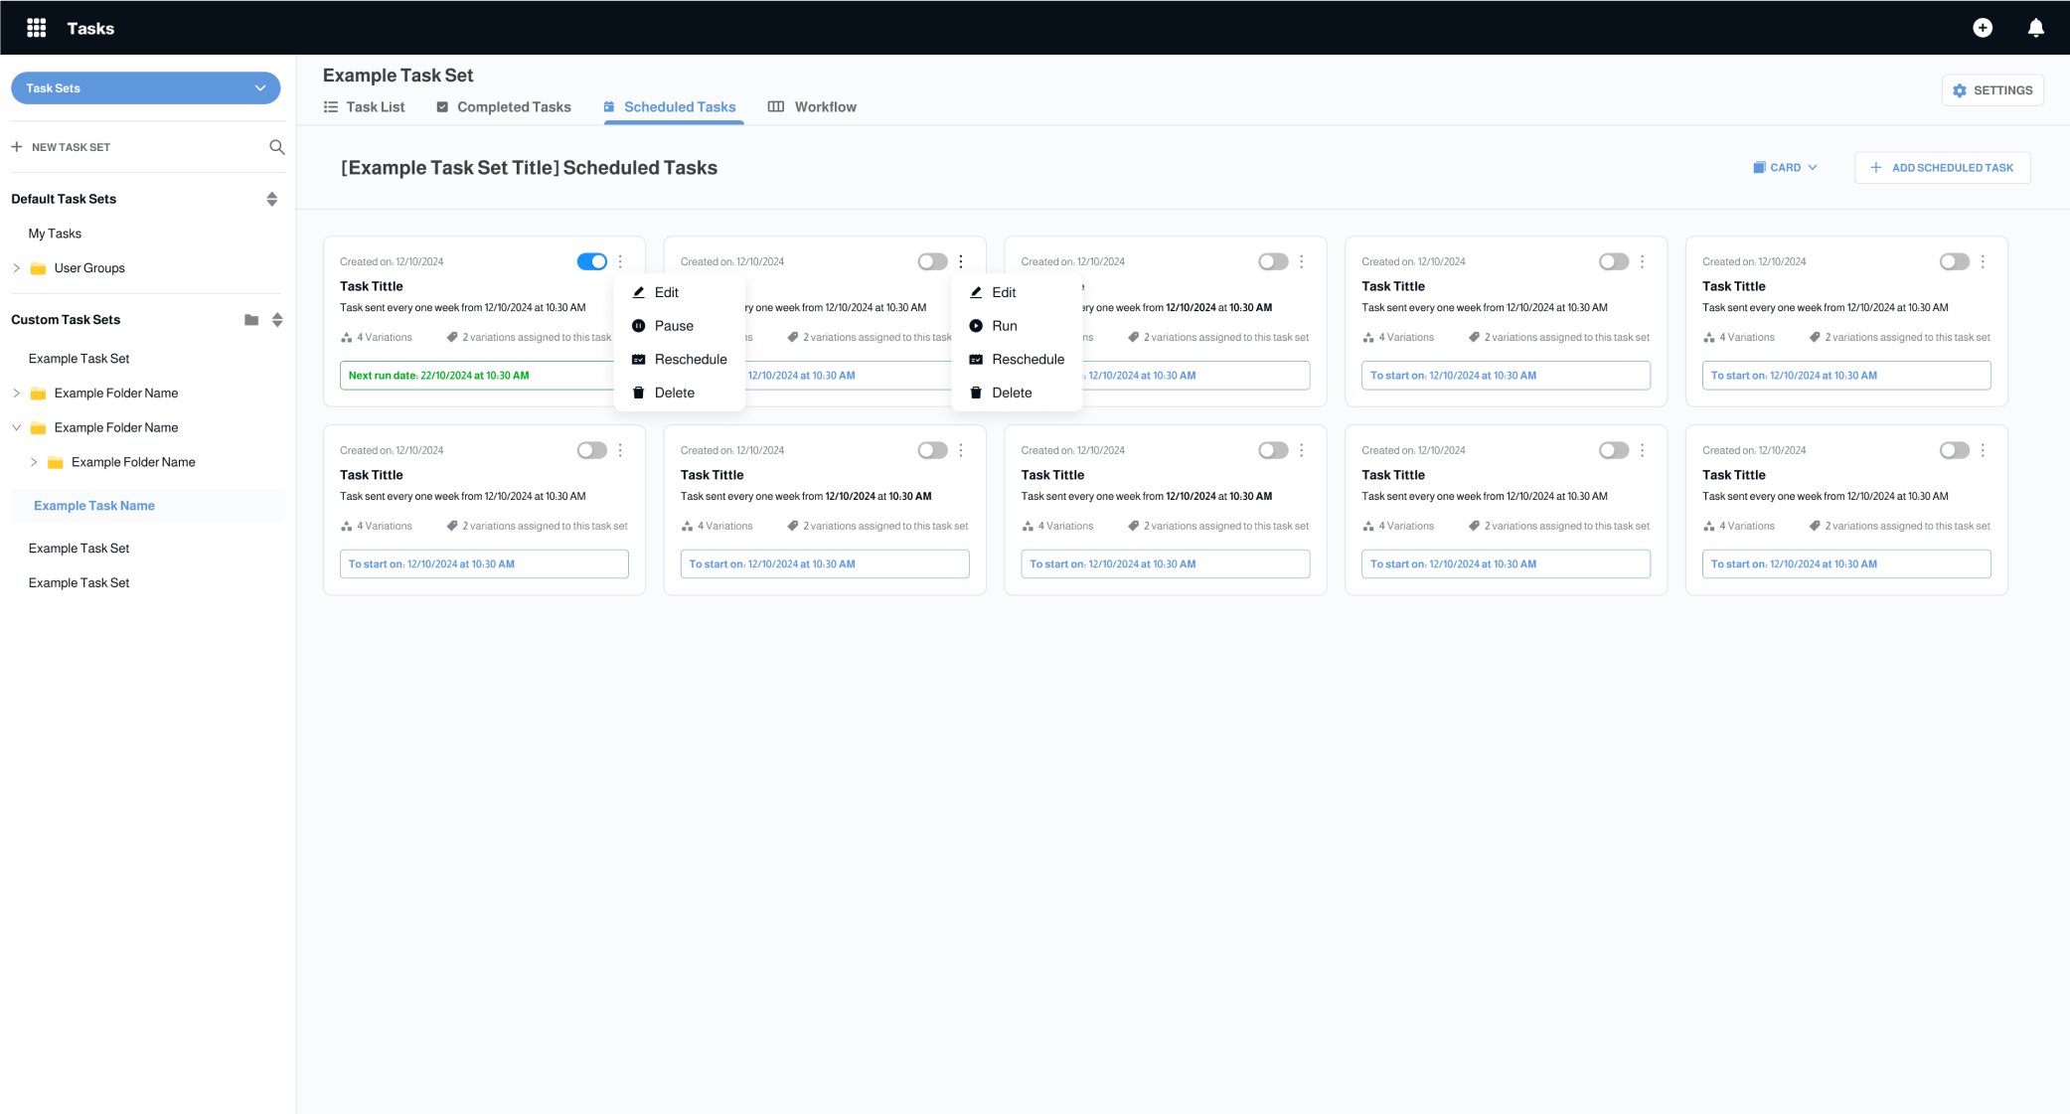Switch to the Completed Tasks tab
This screenshot has height=1114, width=2070.
coord(504,107)
